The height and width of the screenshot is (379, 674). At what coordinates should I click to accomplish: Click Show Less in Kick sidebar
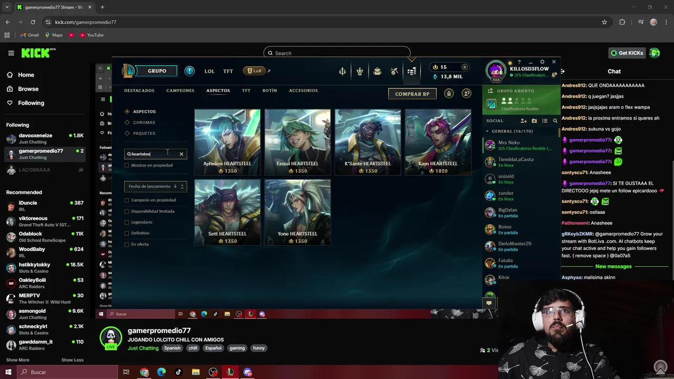click(72, 360)
